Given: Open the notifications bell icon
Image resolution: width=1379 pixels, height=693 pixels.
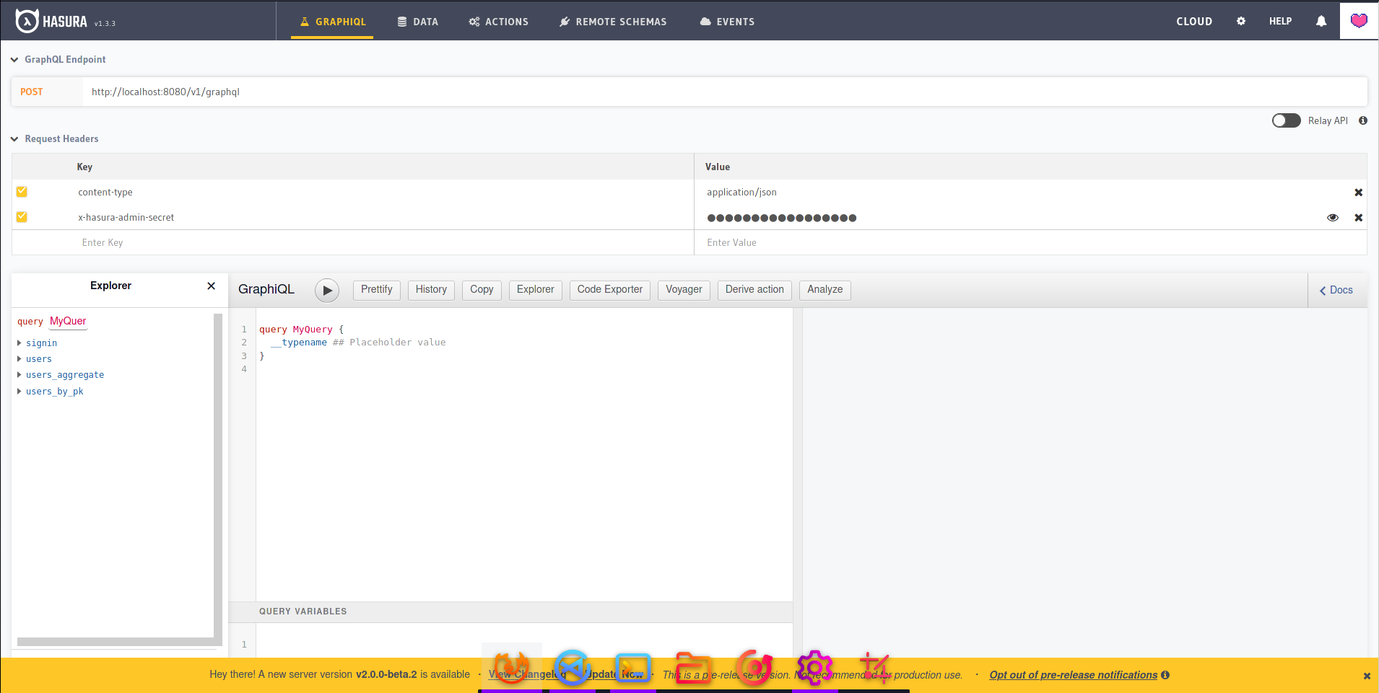Looking at the screenshot, I should [x=1321, y=22].
